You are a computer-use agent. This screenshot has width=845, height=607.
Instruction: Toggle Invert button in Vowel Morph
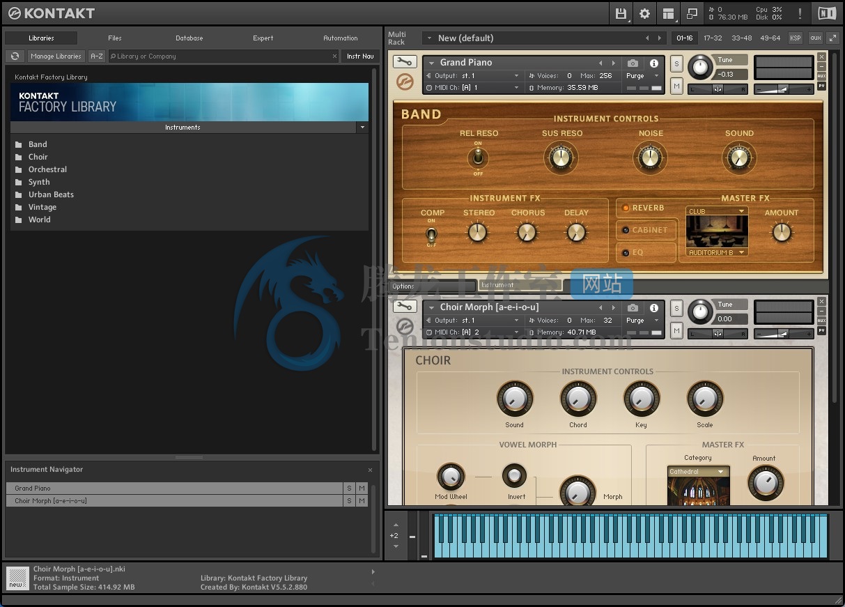[x=515, y=475]
